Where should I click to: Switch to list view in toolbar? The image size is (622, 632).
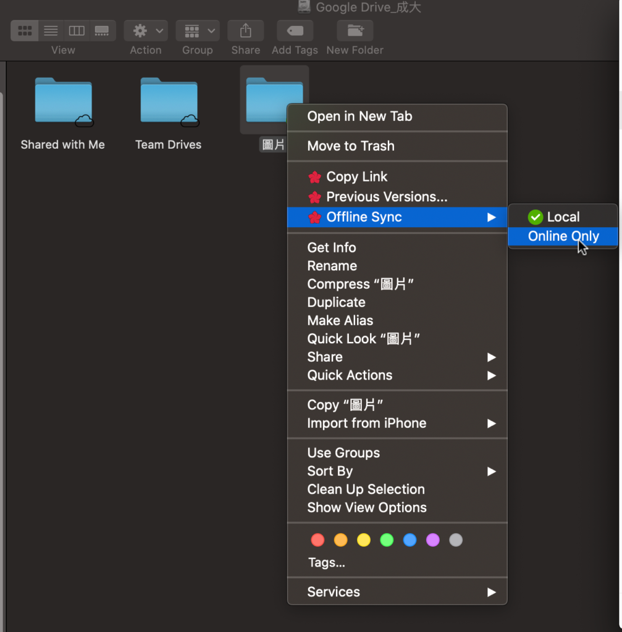(x=51, y=30)
